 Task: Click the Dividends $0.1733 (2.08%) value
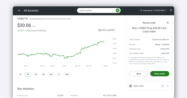tap(110, 95)
